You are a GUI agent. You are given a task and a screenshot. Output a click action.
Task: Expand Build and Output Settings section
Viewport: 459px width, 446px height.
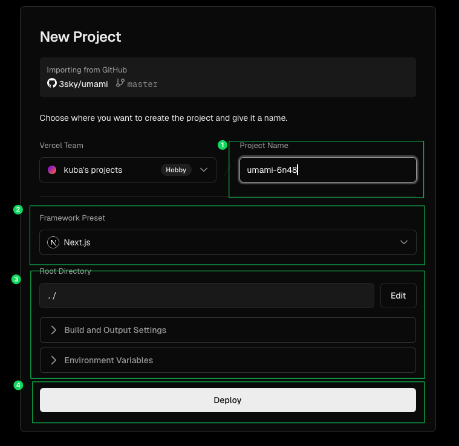[x=228, y=330]
